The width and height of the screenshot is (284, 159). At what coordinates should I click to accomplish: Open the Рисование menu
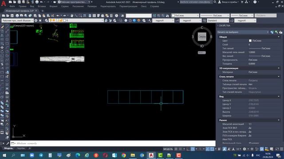(x=78, y=6)
